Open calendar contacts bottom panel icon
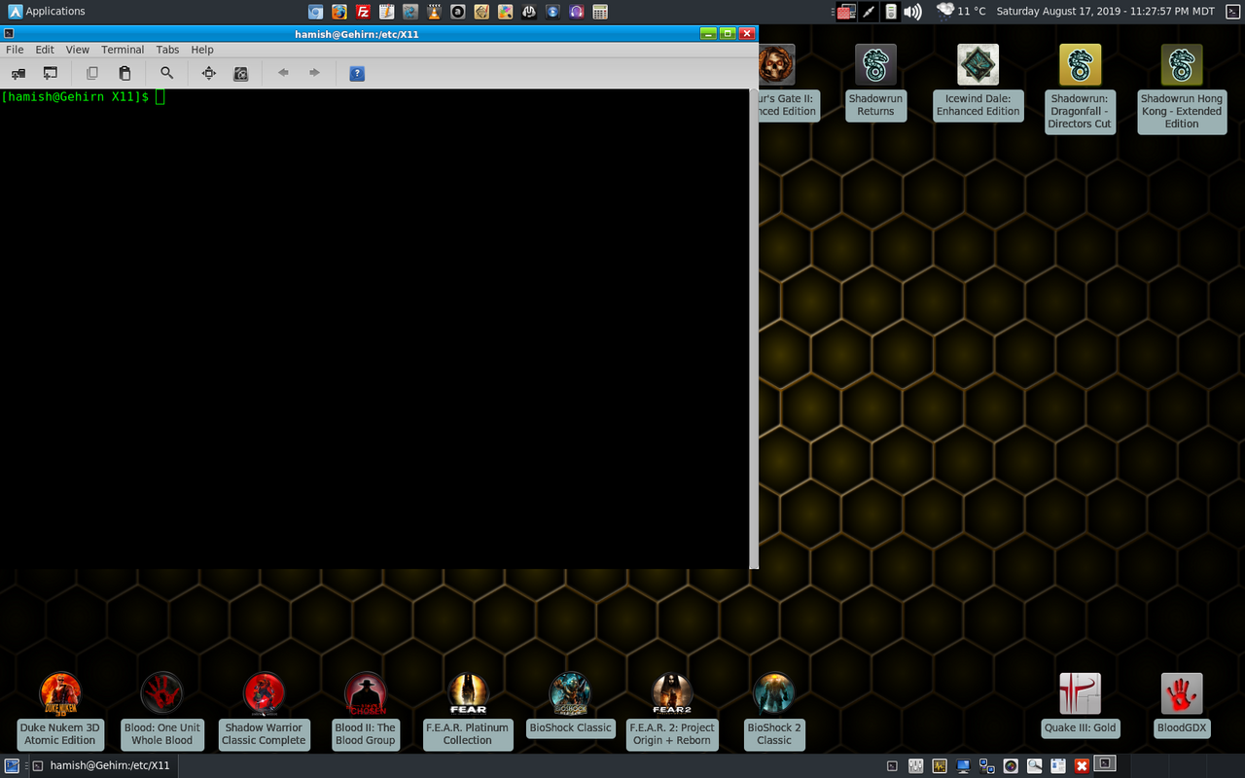1245x778 pixels. pyautogui.click(x=1058, y=766)
